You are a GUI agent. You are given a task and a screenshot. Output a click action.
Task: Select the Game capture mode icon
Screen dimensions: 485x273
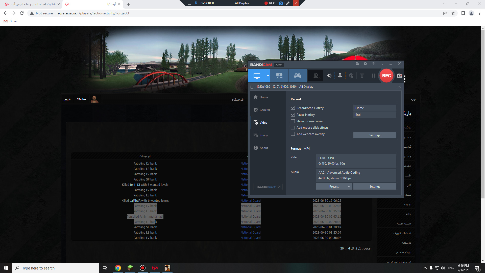pyautogui.click(x=298, y=76)
